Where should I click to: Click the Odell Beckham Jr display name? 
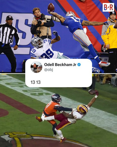[60, 65]
